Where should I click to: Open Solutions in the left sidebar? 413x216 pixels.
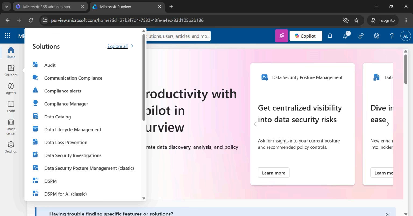[11, 70]
